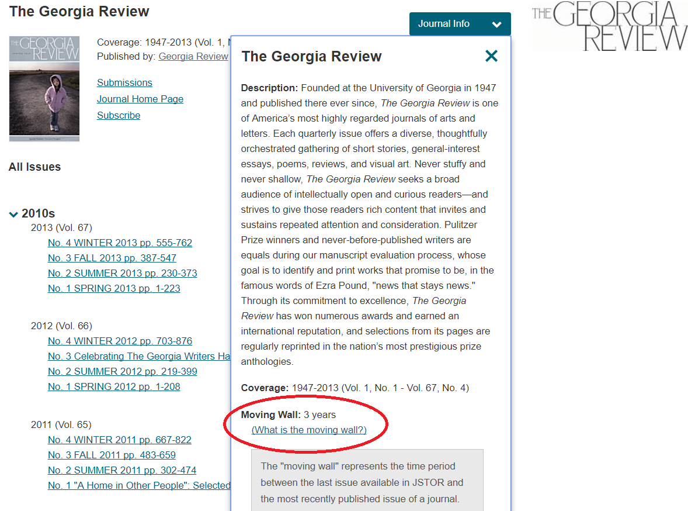Visit the Journal Home Page link
The image size is (688, 511).
pyautogui.click(x=140, y=99)
